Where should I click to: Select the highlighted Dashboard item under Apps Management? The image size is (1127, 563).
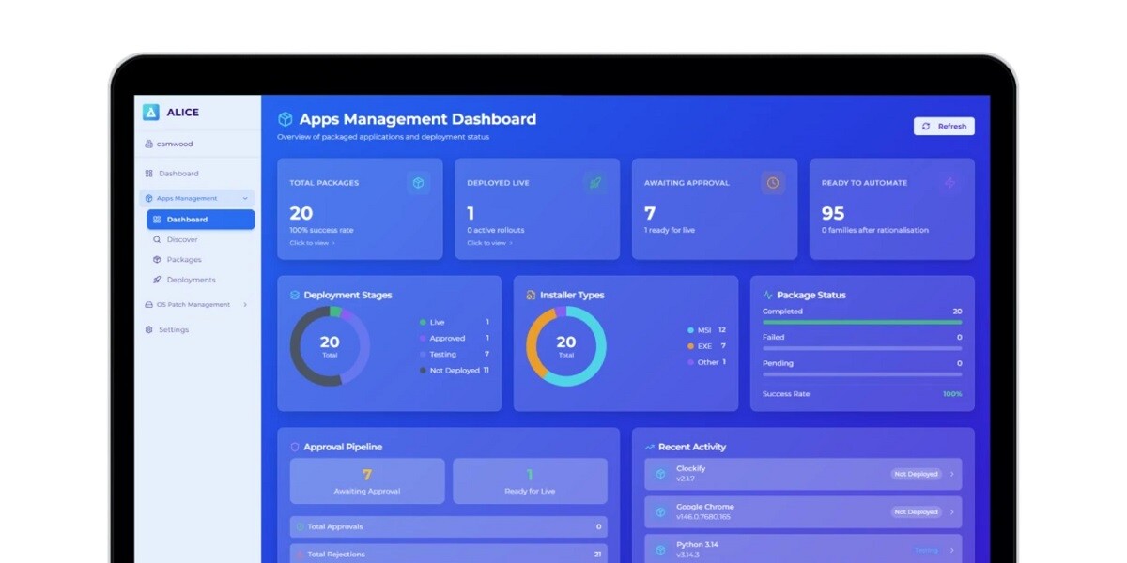tap(200, 220)
